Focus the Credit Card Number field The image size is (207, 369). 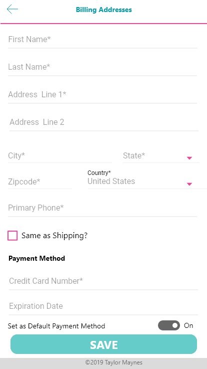[103, 281]
